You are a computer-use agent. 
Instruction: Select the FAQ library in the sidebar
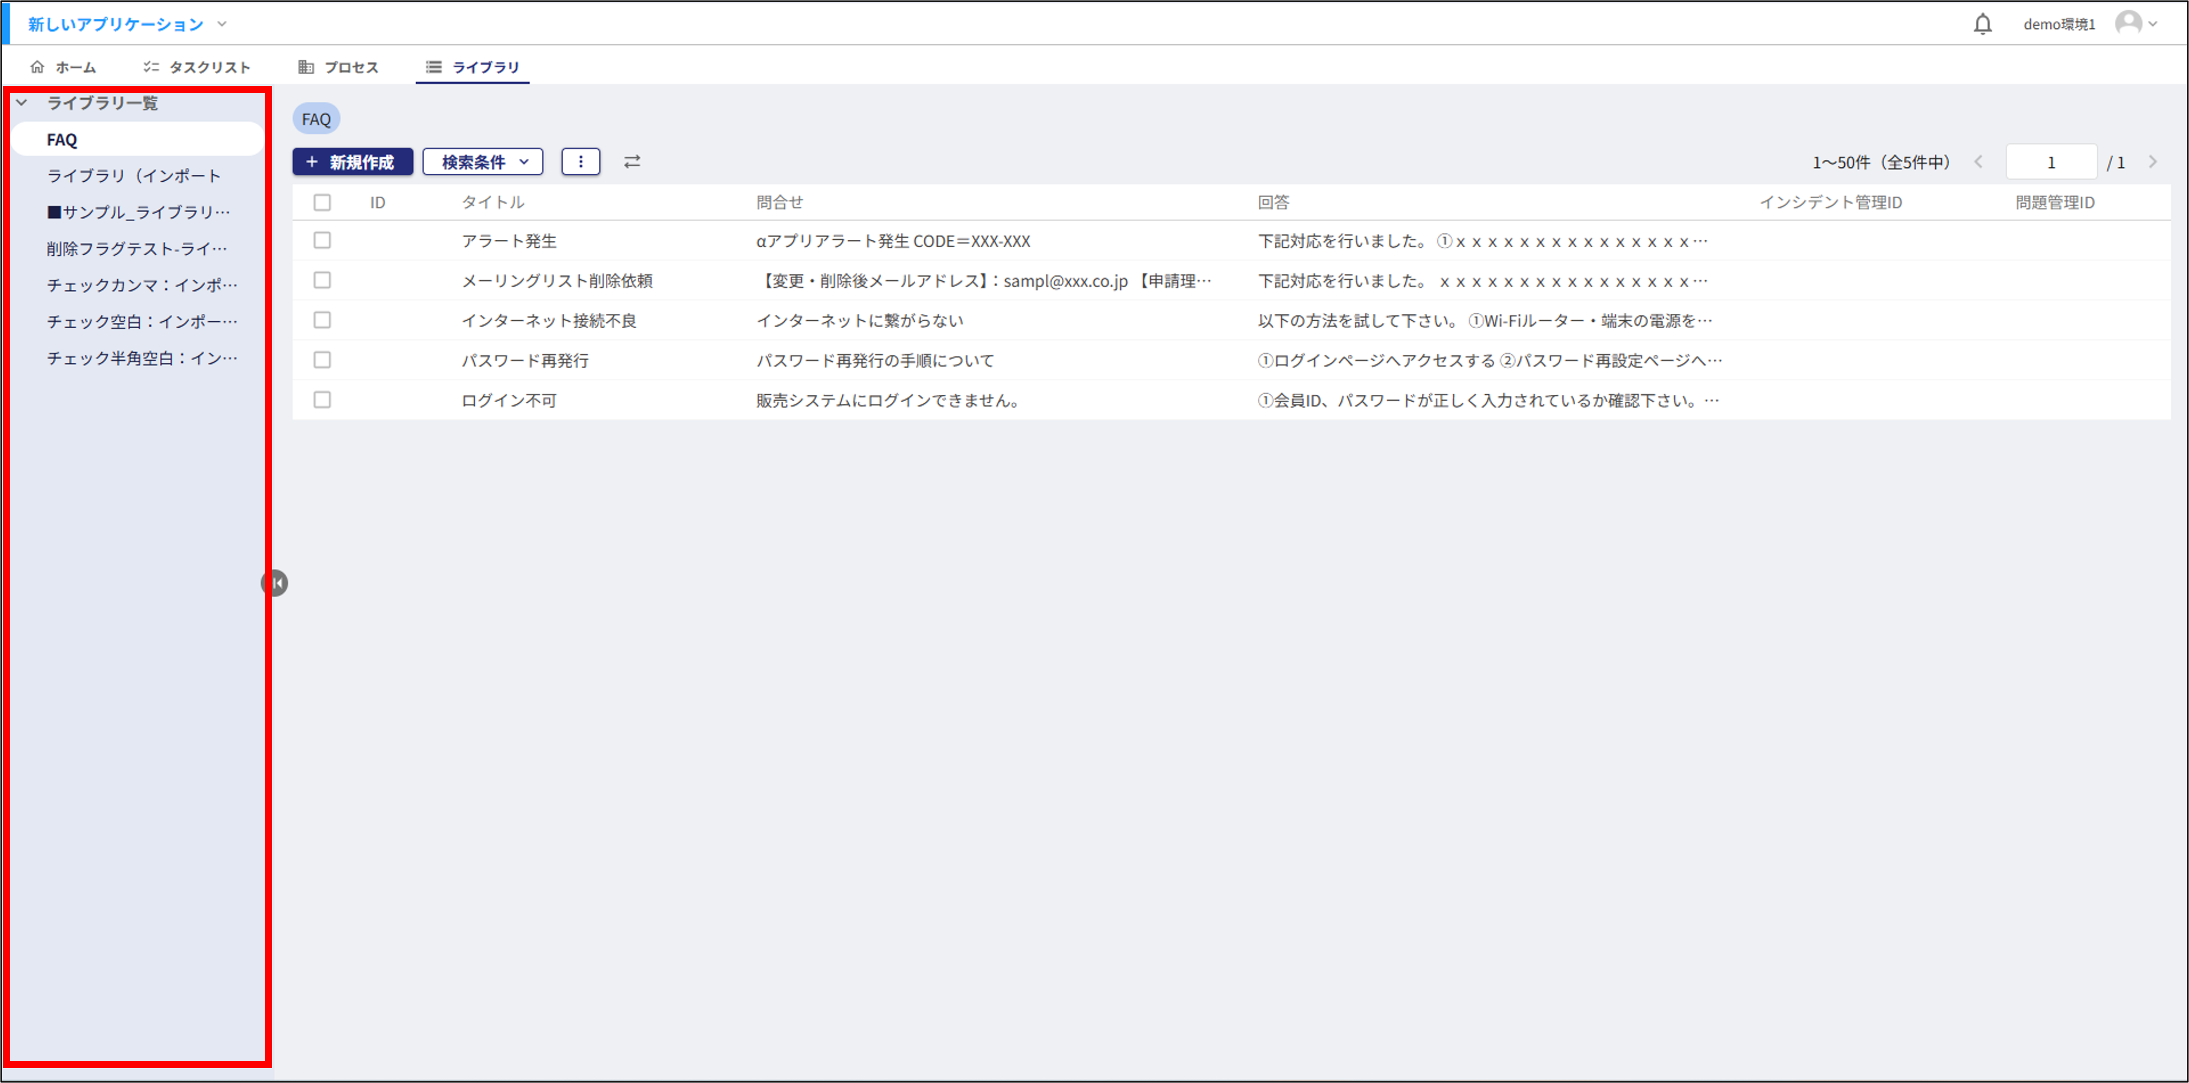[x=61, y=139]
